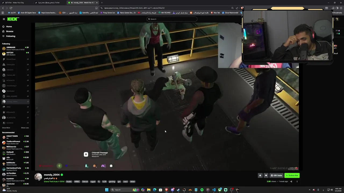This screenshot has height=193, width=344.
Task: Open recommended channel HarmoniousYurly
Action: click(15, 169)
